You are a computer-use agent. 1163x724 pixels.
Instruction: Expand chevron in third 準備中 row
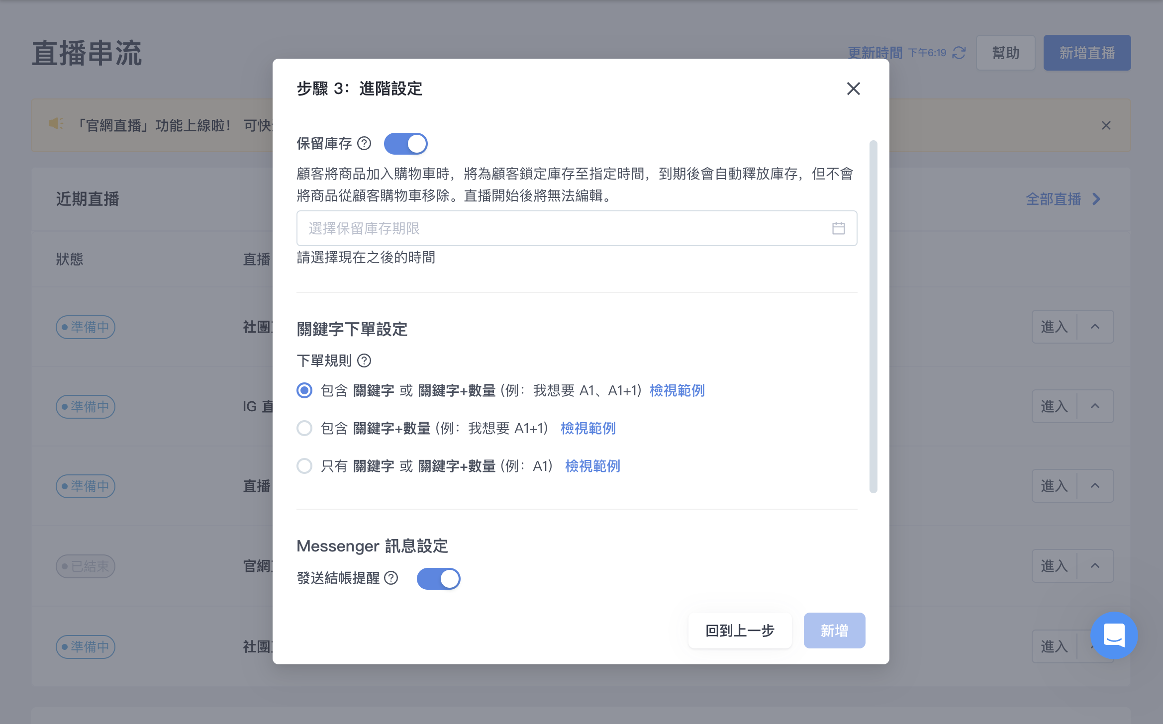click(1095, 486)
